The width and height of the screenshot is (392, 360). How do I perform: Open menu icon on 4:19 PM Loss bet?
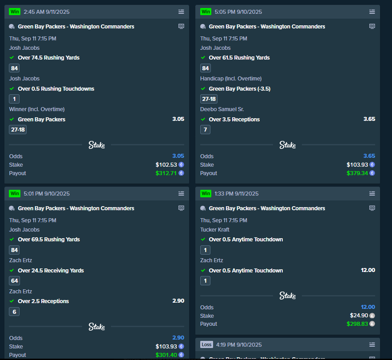(x=372, y=345)
